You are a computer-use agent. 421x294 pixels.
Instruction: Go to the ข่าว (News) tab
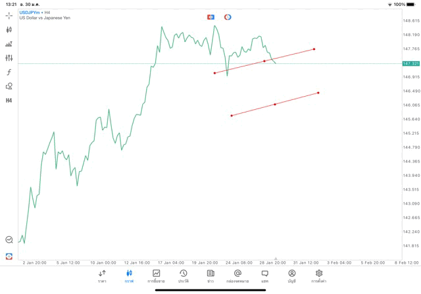[x=210, y=276]
